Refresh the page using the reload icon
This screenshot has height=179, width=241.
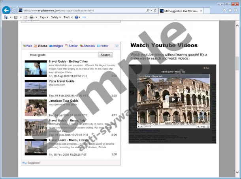tap(156, 10)
